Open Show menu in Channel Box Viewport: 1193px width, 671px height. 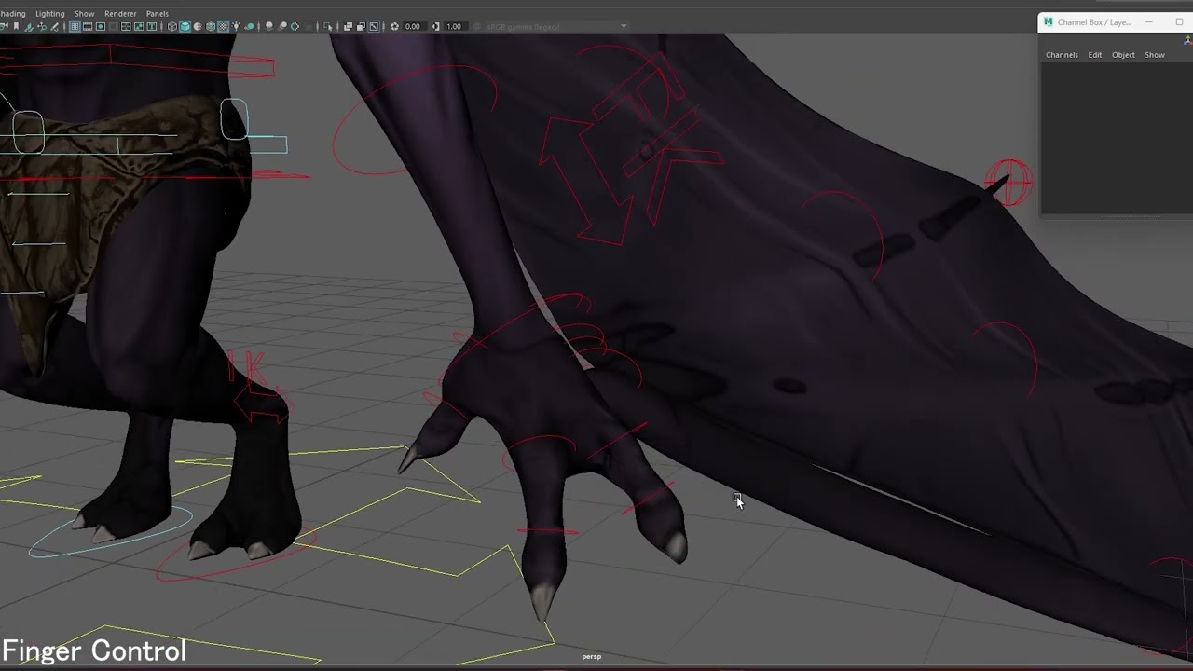1155,55
